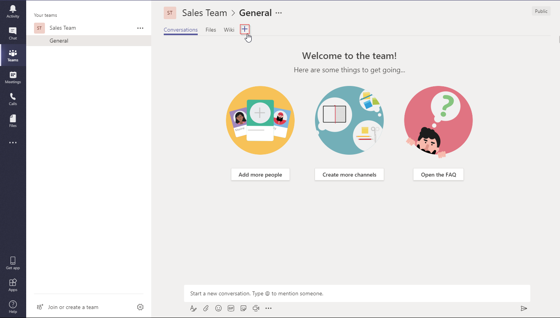The image size is (560, 318).
Task: Open Files in the left app bar
Action: 13,121
